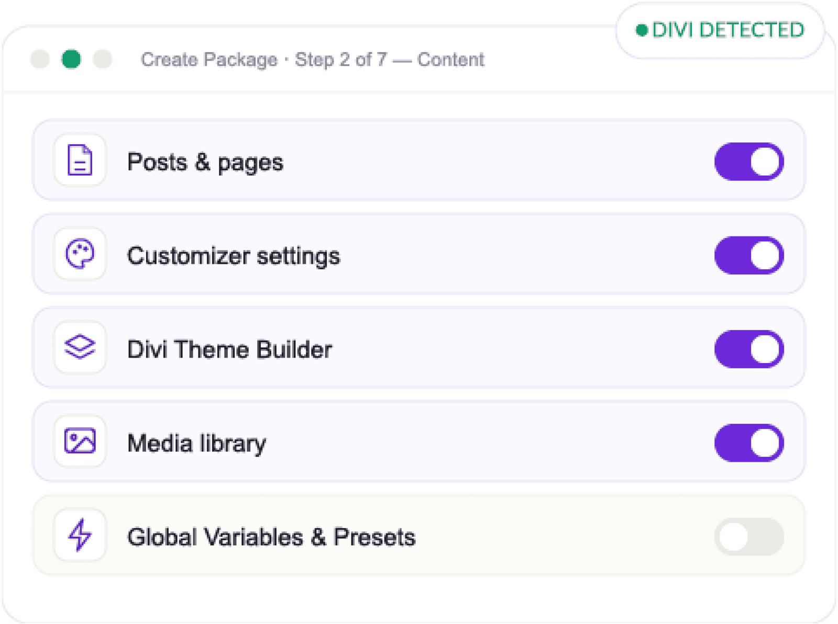Turn off Customizer settings toggle
The height and width of the screenshot is (624, 838).
(x=749, y=255)
